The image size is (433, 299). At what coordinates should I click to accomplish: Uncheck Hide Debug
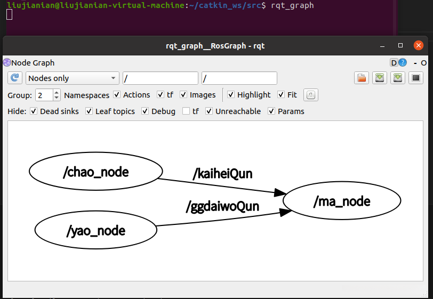point(145,111)
